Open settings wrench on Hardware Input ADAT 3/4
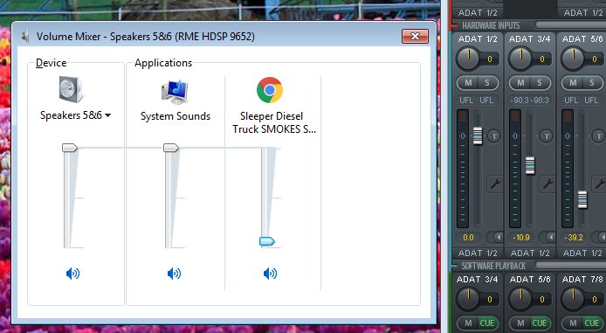606x333 pixels. pos(547,184)
